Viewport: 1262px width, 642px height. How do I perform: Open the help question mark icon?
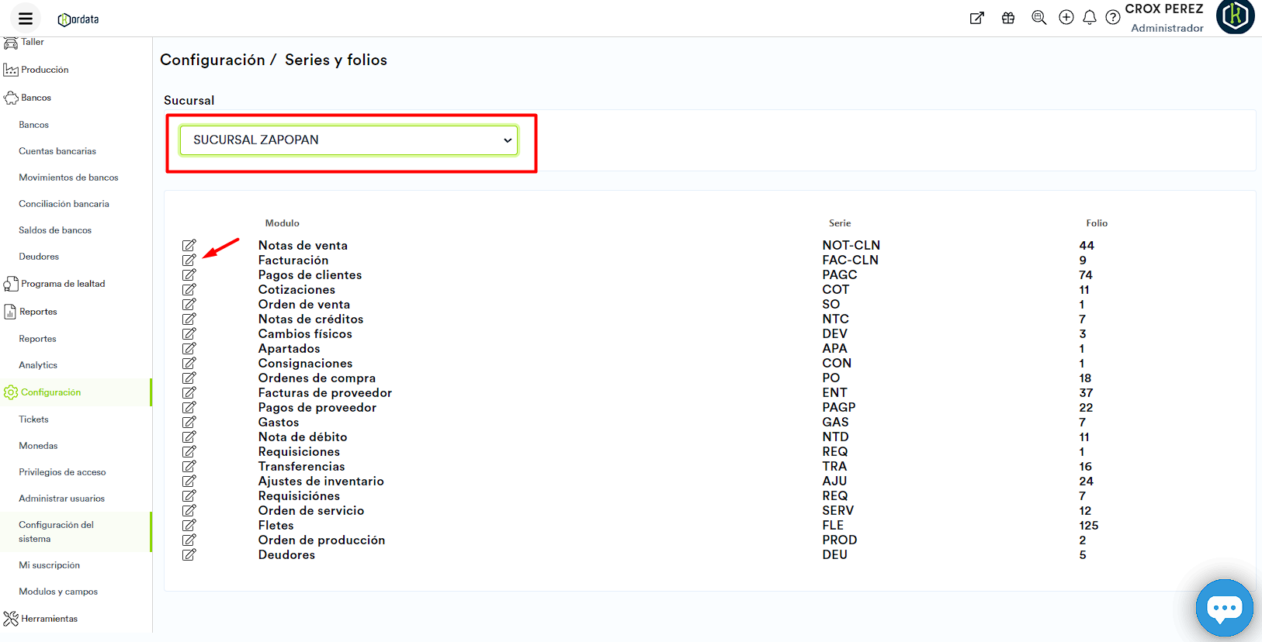[x=1112, y=18]
